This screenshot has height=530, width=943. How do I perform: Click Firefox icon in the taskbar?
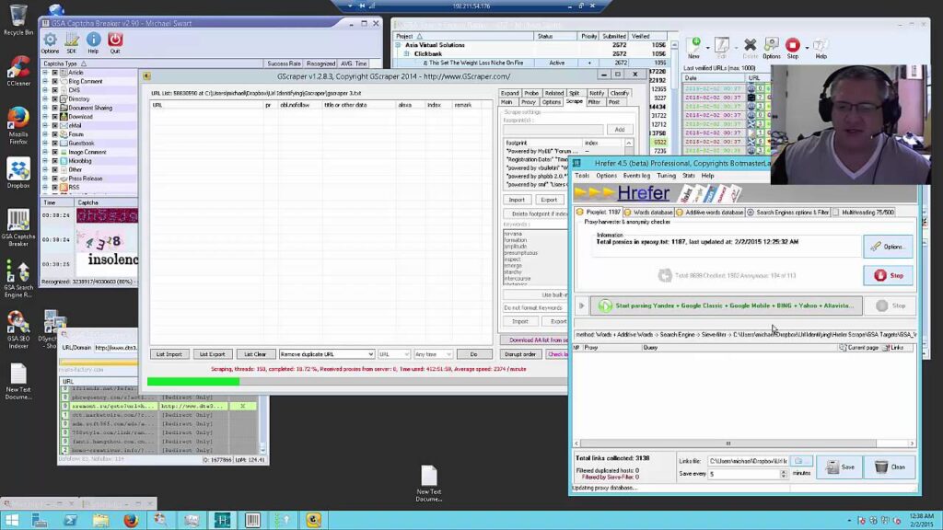point(131,520)
